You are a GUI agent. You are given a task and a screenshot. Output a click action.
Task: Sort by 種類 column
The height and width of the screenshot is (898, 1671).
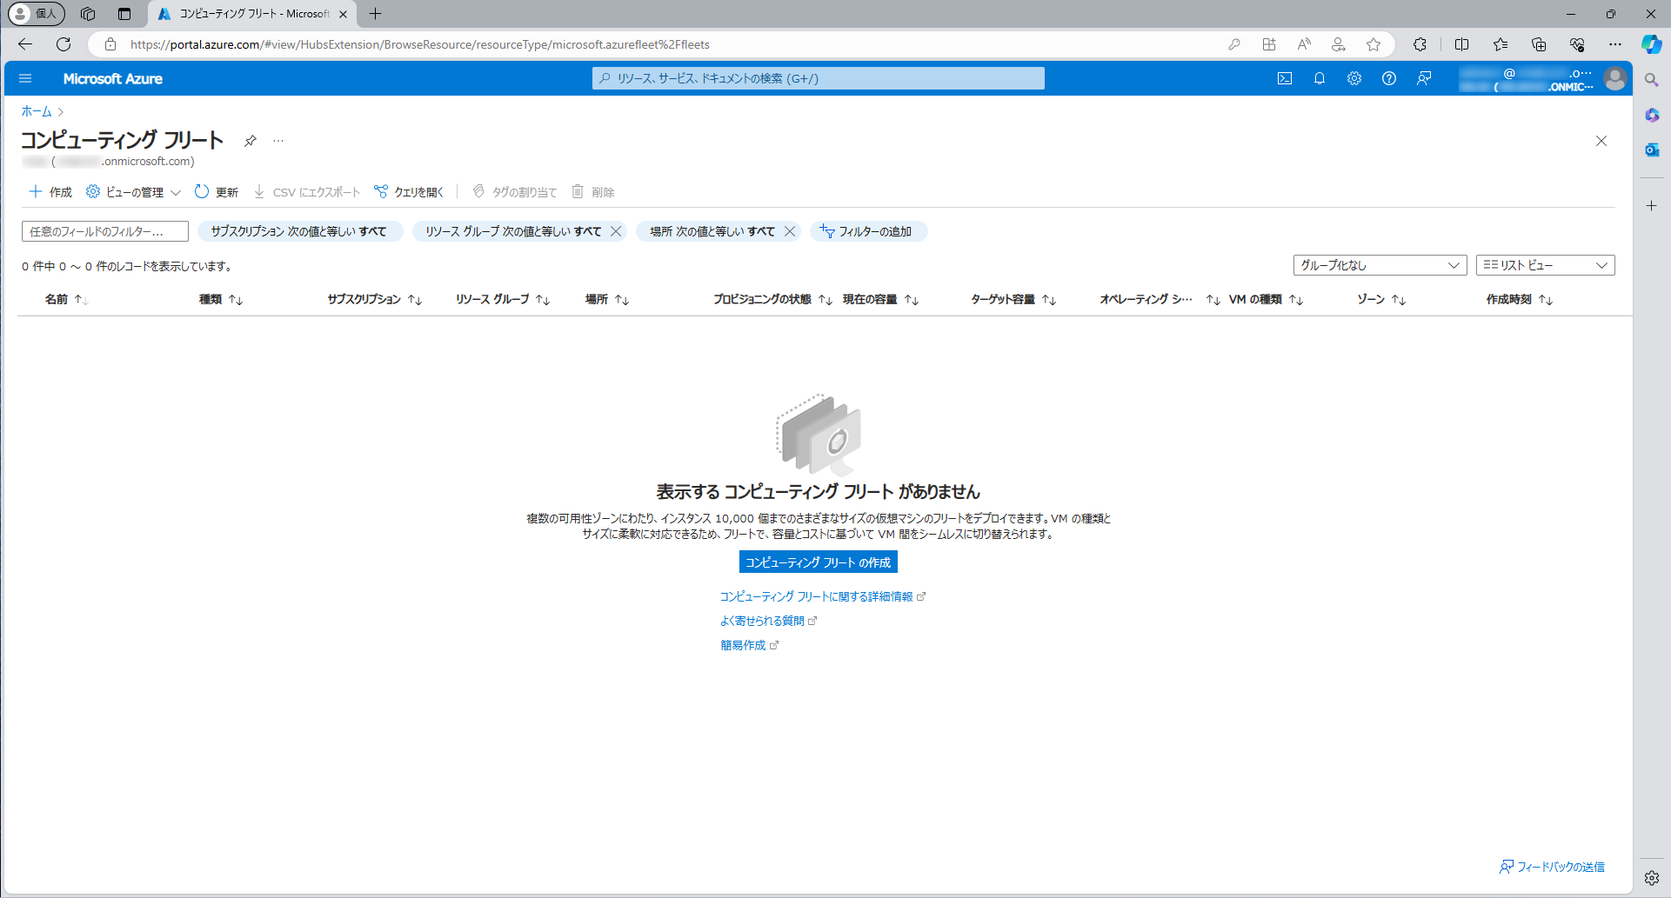(x=221, y=299)
